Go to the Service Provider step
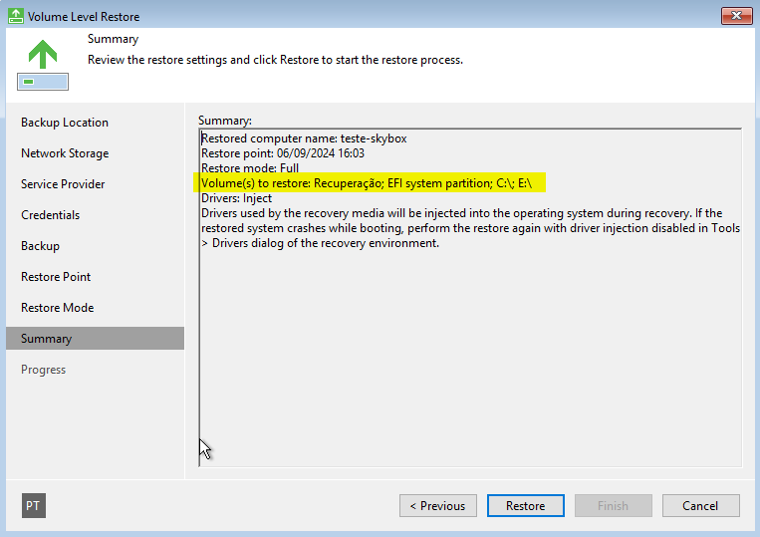Screen dimensions: 760x537 pyautogui.click(x=63, y=184)
